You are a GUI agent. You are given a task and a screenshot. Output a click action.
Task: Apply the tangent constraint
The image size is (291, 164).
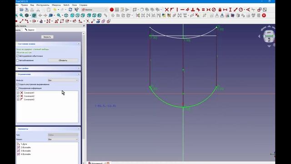coord(198,10)
